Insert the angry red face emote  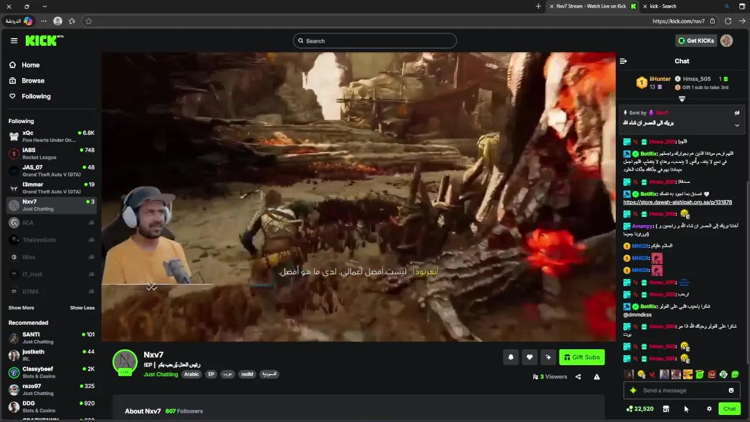(711, 374)
